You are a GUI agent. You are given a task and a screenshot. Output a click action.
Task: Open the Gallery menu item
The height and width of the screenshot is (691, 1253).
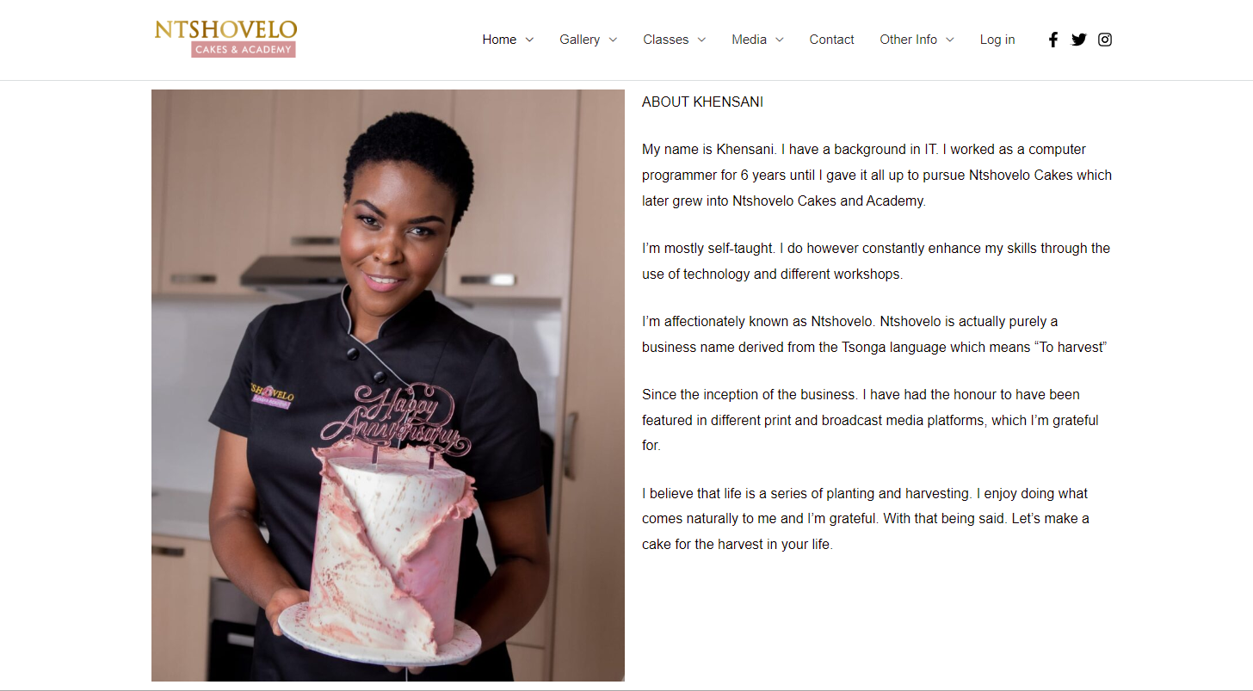pyautogui.click(x=579, y=40)
